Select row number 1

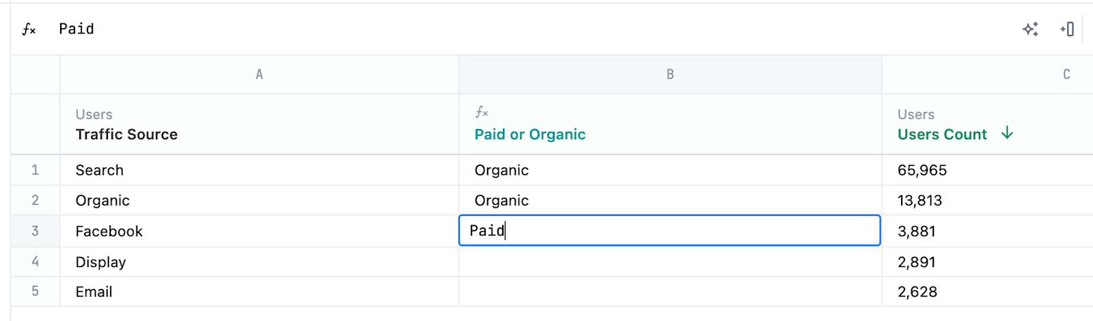(x=35, y=170)
